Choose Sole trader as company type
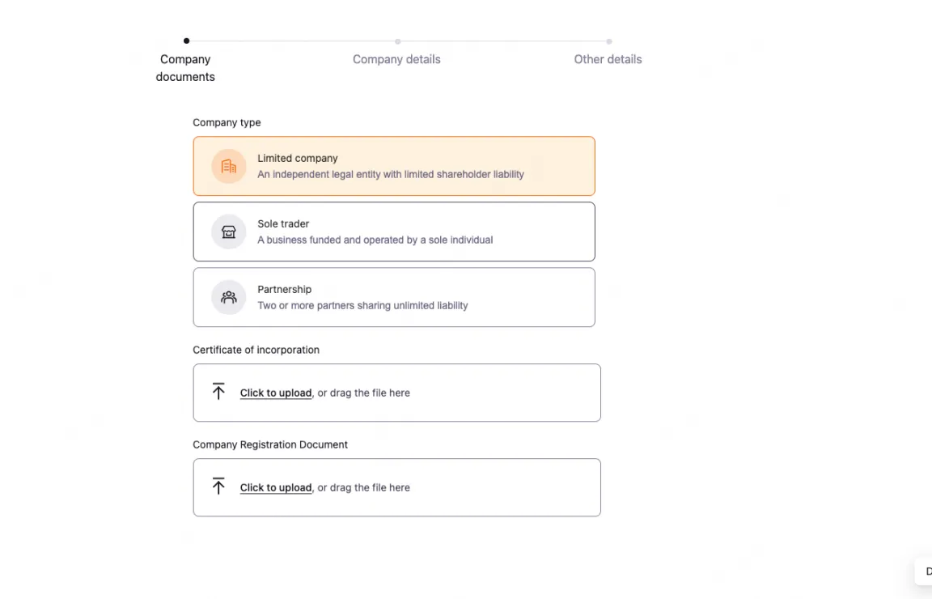This screenshot has height=599, width=932. pyautogui.click(x=394, y=232)
